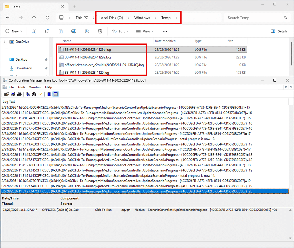This screenshot has width=294, height=248.
Task: Toggle the Show details pane button in CMTrace
Action: 56,94
